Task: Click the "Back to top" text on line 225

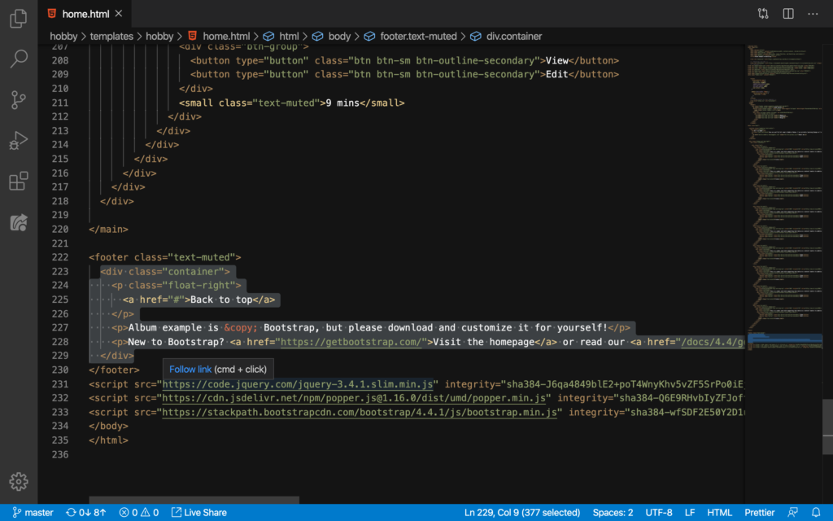Action: pyautogui.click(x=221, y=300)
